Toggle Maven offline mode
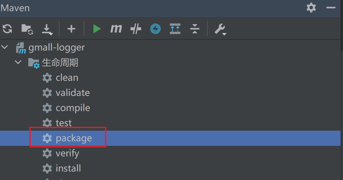 click(x=155, y=29)
